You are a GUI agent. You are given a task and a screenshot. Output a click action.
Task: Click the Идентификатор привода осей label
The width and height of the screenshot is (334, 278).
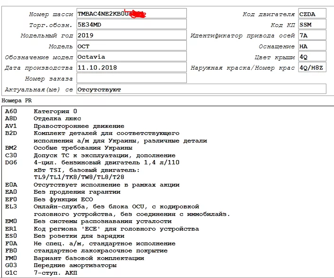click(x=243, y=36)
